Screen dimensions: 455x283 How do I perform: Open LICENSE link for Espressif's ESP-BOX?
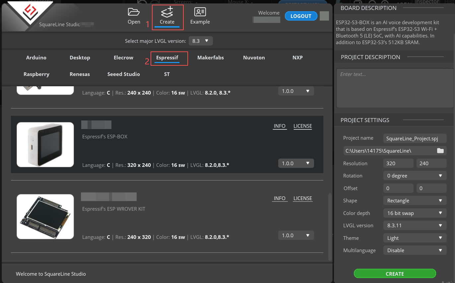[x=303, y=126]
